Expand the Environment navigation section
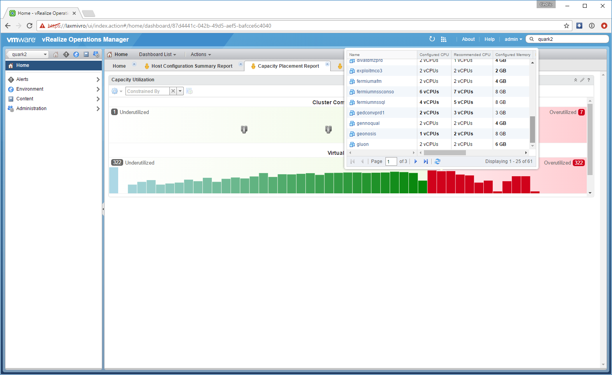612x375 pixels. click(x=98, y=89)
